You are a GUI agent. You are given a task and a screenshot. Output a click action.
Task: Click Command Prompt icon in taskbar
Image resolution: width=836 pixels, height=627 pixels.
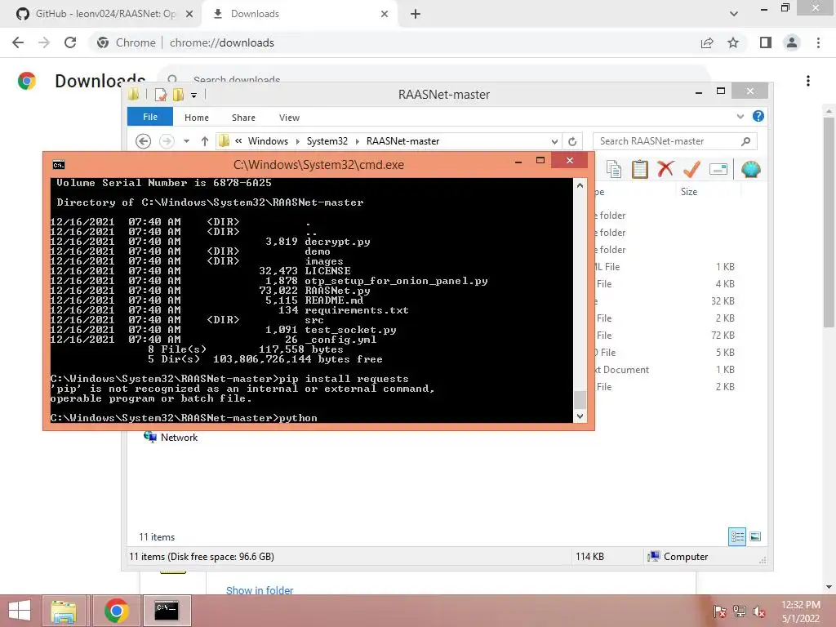click(x=167, y=611)
